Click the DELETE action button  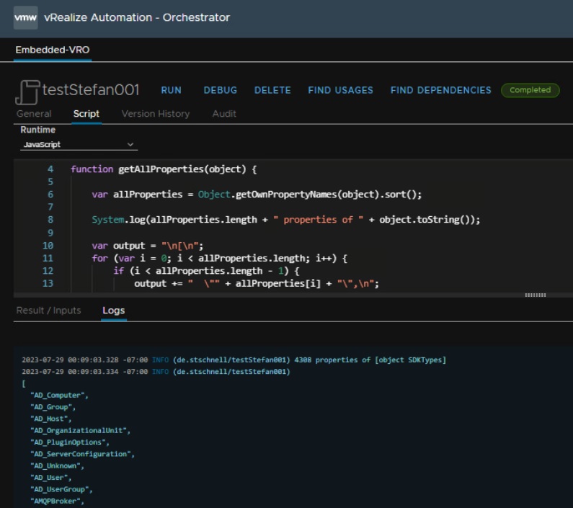click(272, 90)
